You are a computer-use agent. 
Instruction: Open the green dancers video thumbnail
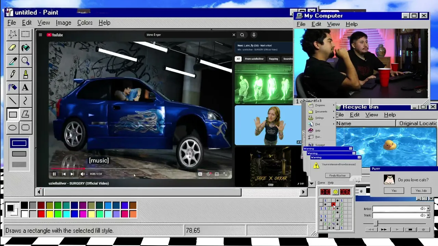pyautogui.click(x=264, y=83)
